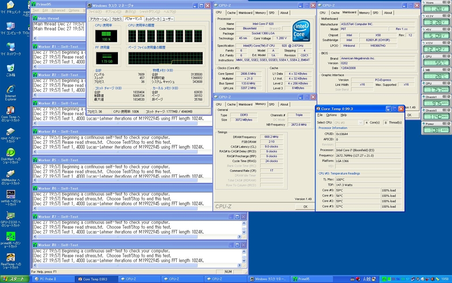Open the Advanced menu in Prime95
This screenshot has width=452, height=283.
[x=58, y=10]
